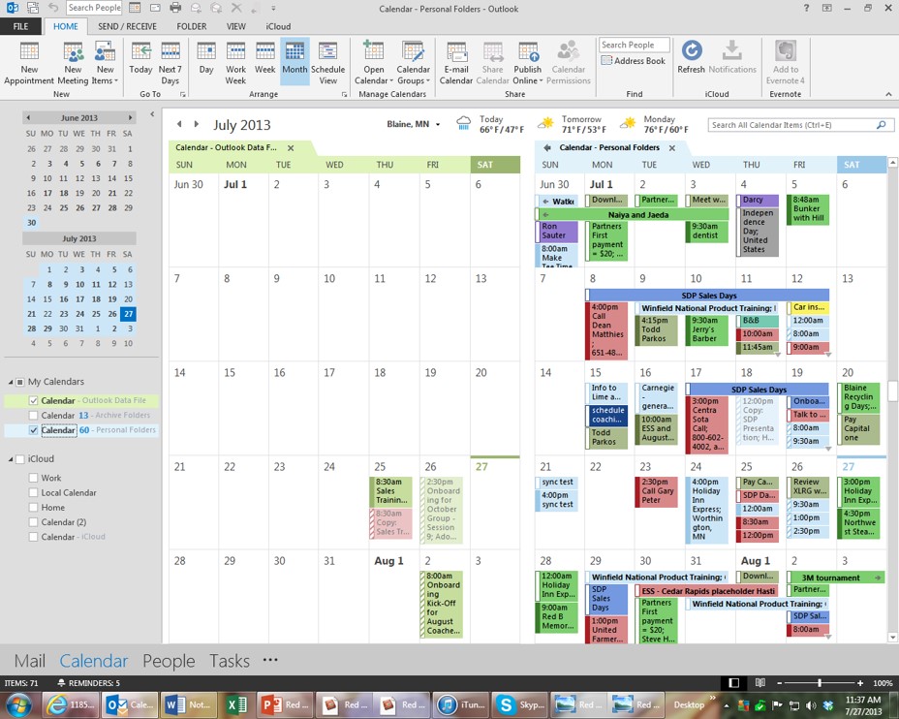Open the SDP Sales Days event on July 8
Viewport: 899px width, 719px height.
[x=707, y=296]
